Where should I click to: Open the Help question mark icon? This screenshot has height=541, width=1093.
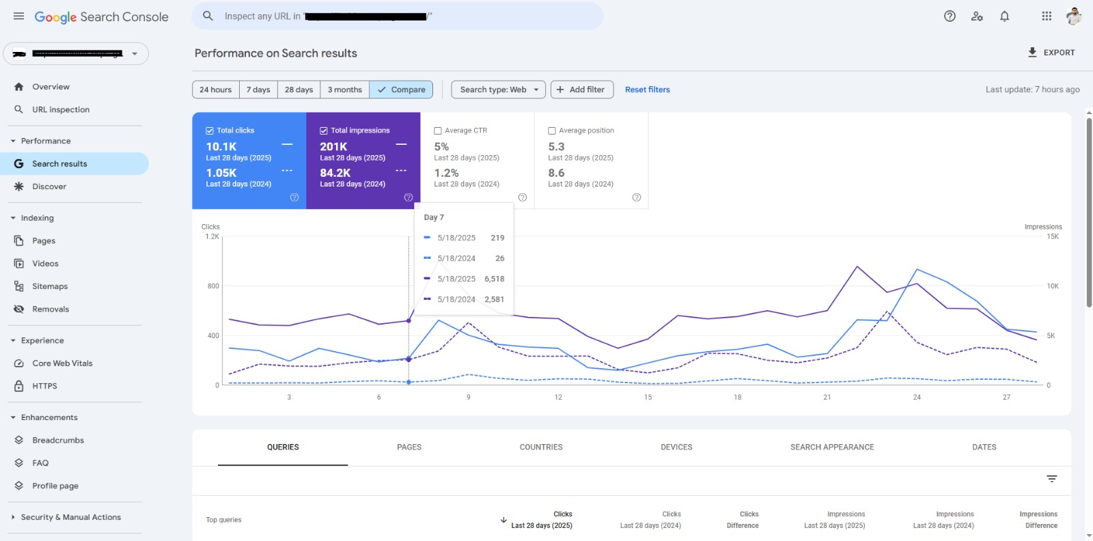coord(950,16)
